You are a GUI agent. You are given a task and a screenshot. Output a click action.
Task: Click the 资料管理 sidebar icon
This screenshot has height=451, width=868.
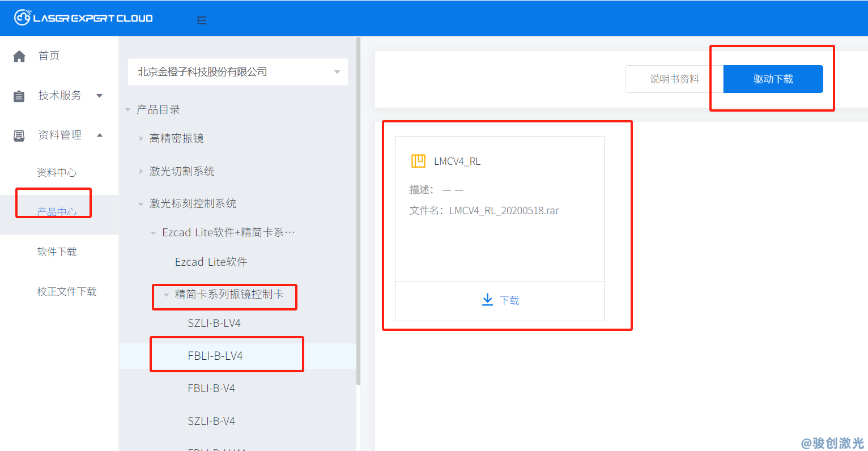(19, 135)
